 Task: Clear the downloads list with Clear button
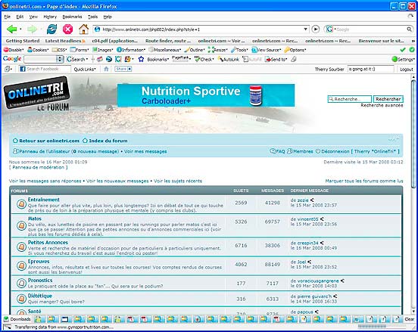[409, 319]
